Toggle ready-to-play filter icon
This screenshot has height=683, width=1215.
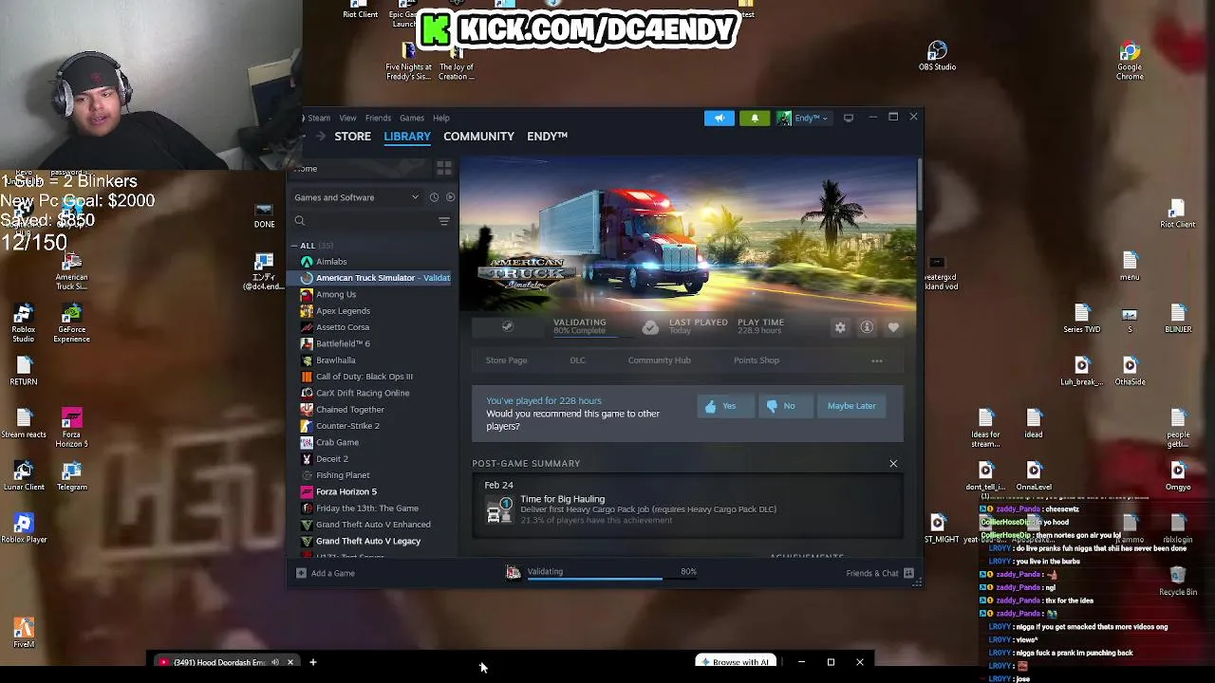450,197
